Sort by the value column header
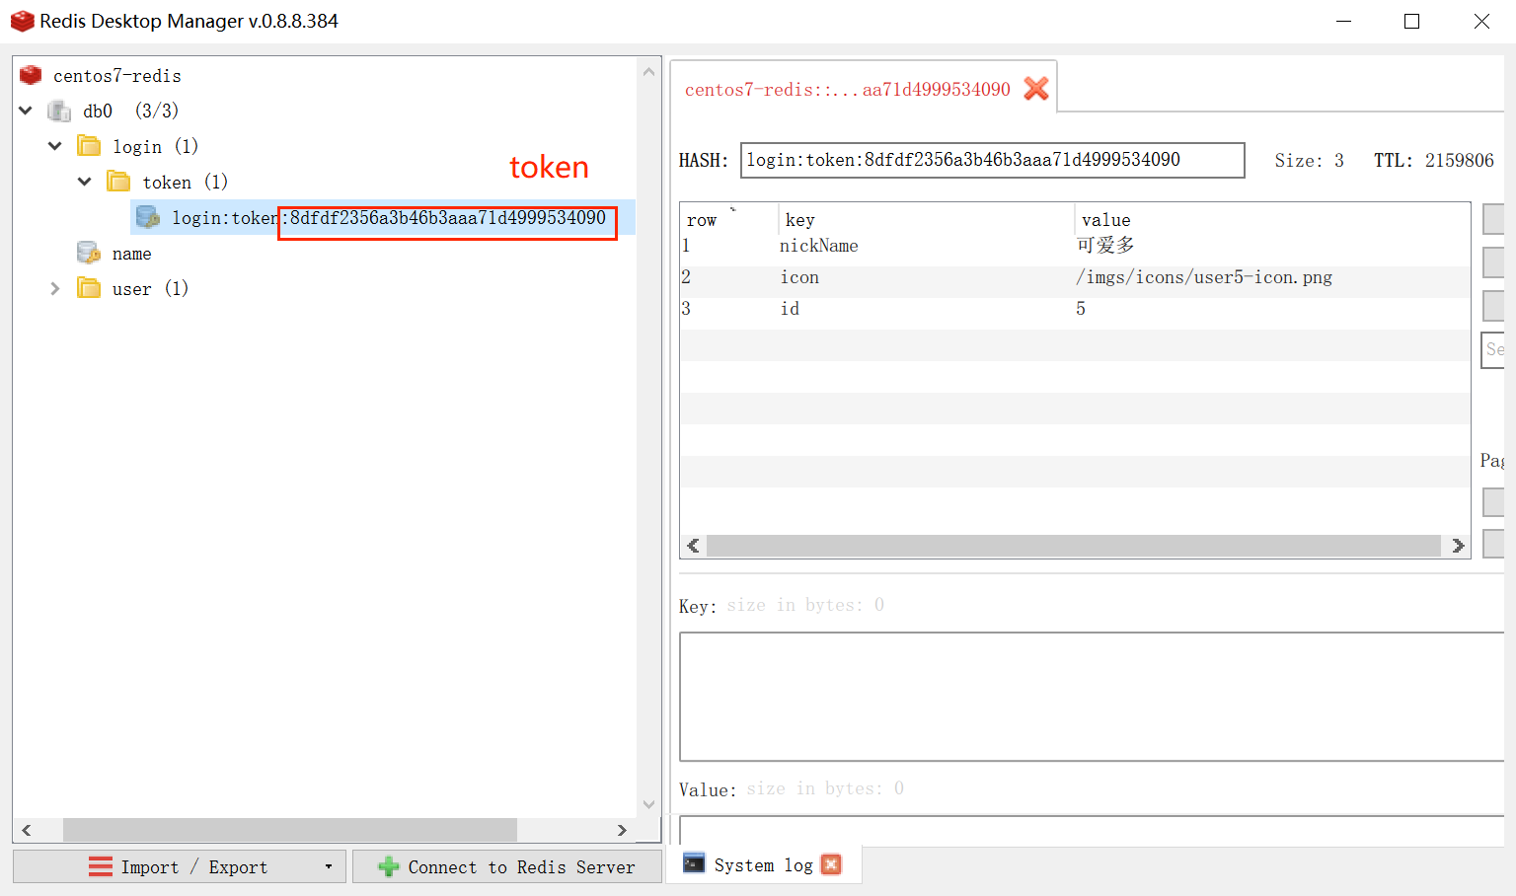This screenshot has width=1516, height=896. tap(1272, 219)
